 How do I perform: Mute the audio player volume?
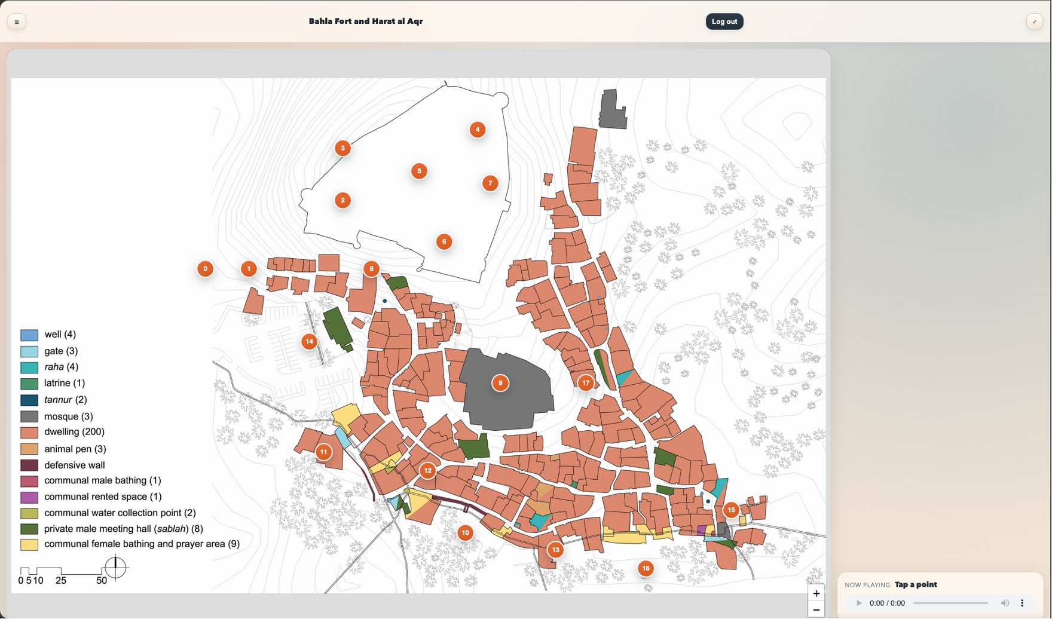coord(1005,603)
